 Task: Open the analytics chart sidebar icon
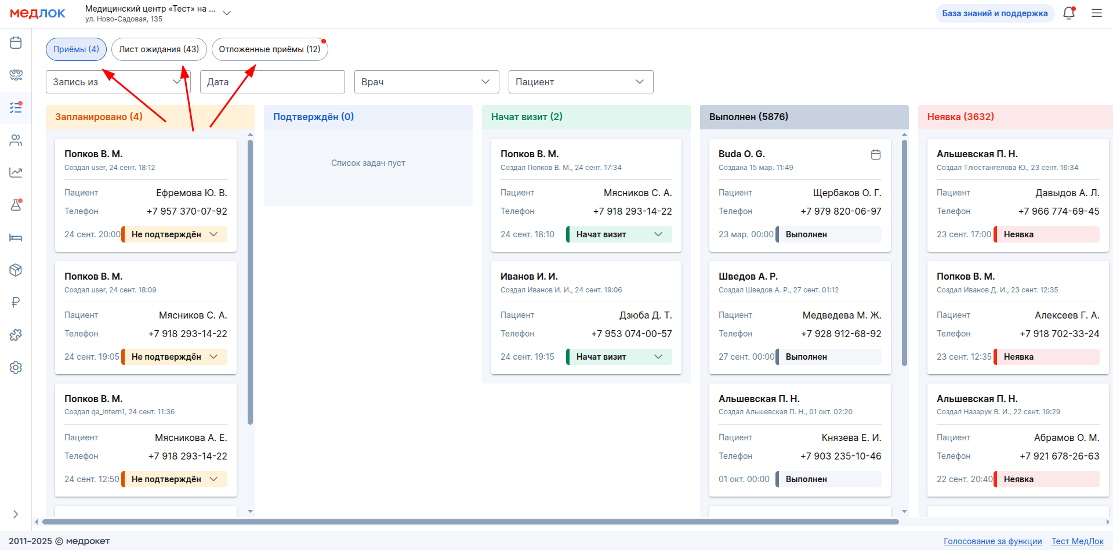coord(16,172)
